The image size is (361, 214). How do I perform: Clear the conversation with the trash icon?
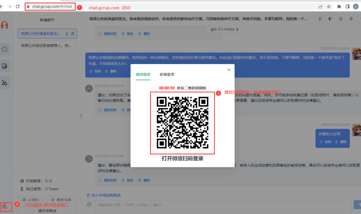(x=351, y=19)
